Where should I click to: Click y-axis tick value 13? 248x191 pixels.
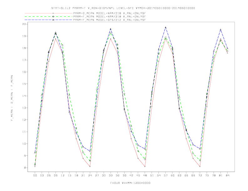24,108
